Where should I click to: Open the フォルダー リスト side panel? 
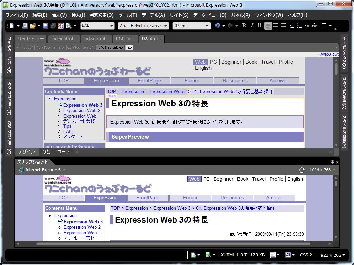click(x=9, y=56)
